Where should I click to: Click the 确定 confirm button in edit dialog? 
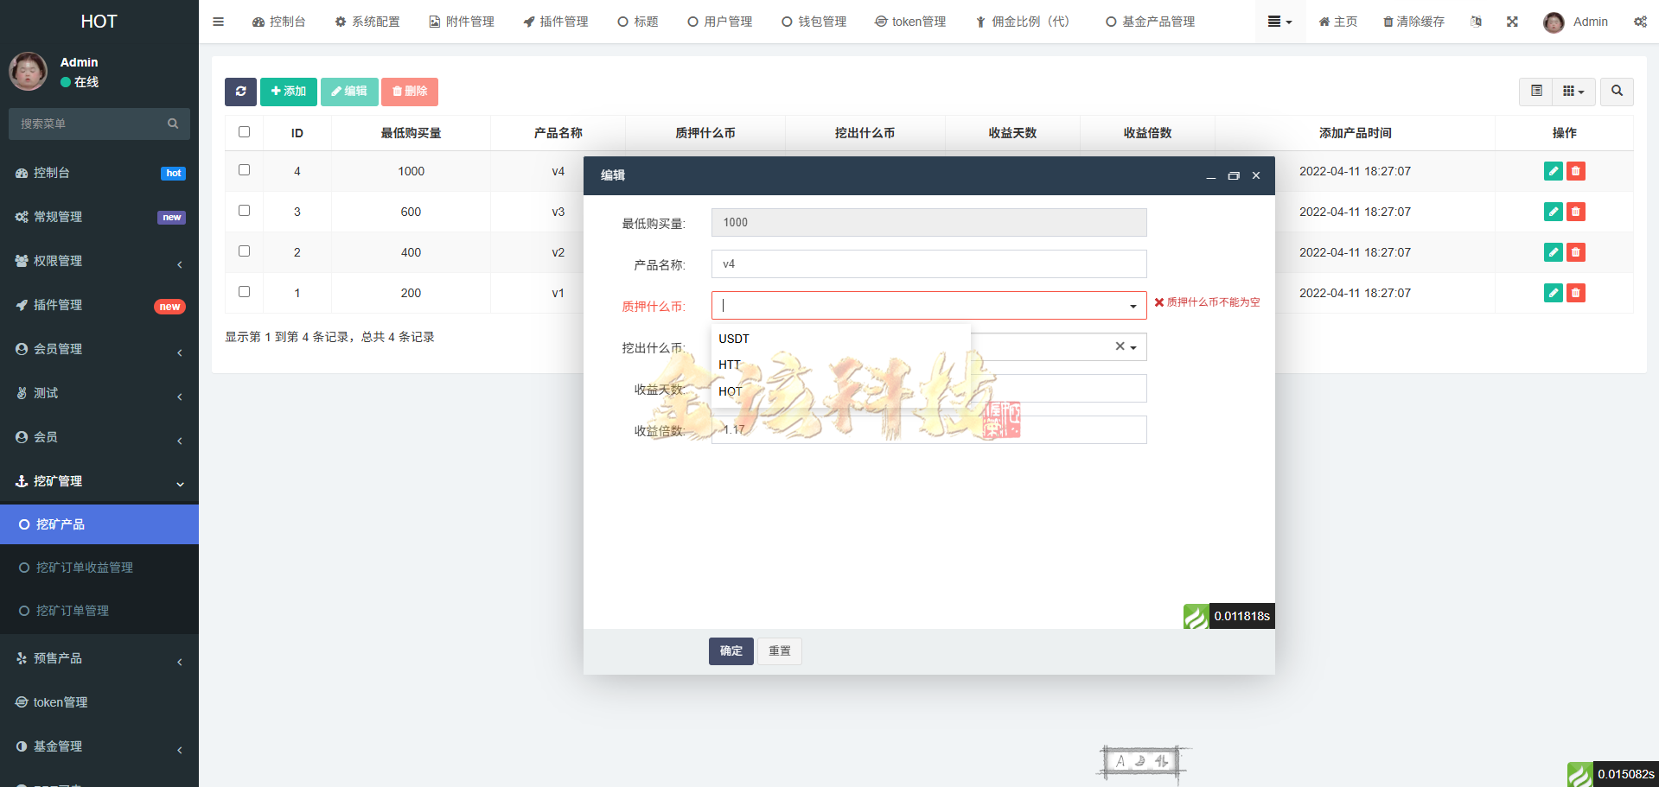pyautogui.click(x=731, y=651)
